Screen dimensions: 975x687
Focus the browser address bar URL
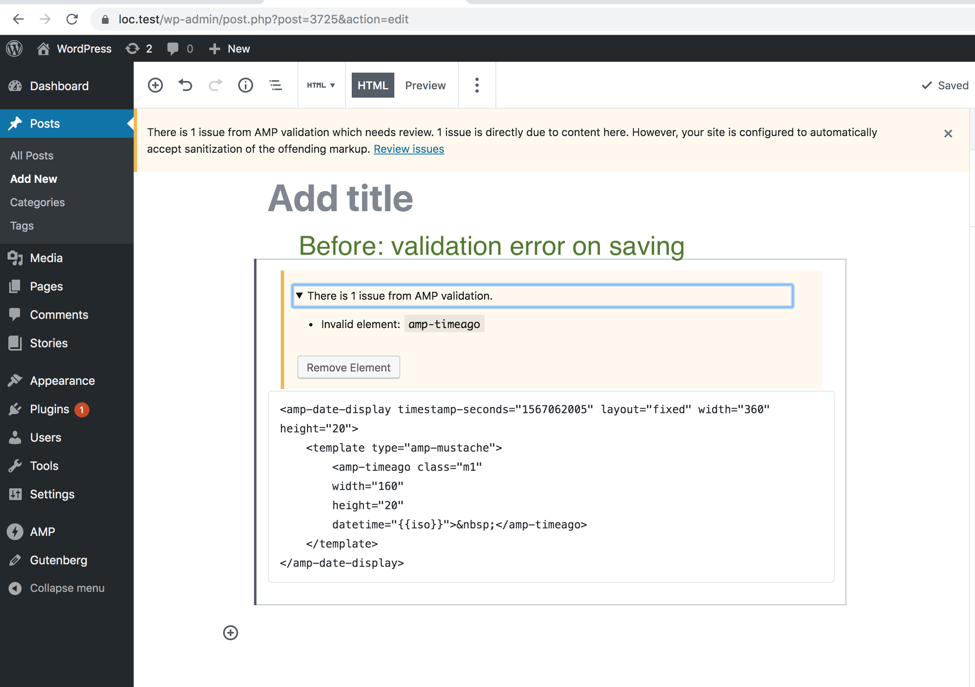click(x=263, y=20)
